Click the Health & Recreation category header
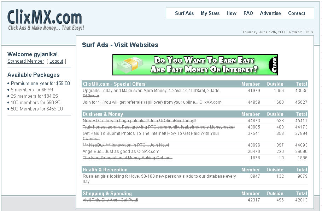Viewport: 322px width, 211px height. point(105,170)
